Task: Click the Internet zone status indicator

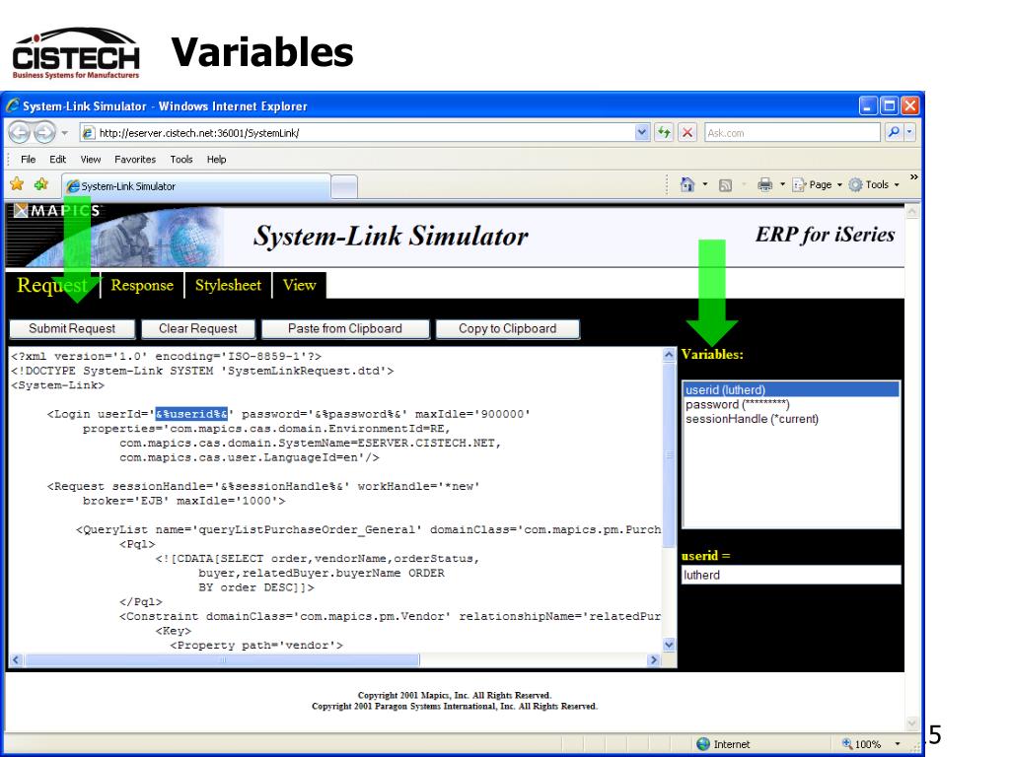Action: pyautogui.click(x=724, y=744)
